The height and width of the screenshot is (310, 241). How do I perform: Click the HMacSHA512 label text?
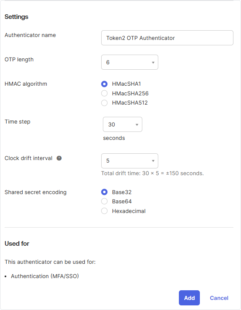[x=130, y=103]
